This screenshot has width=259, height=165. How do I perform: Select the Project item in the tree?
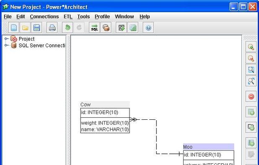click(x=26, y=39)
